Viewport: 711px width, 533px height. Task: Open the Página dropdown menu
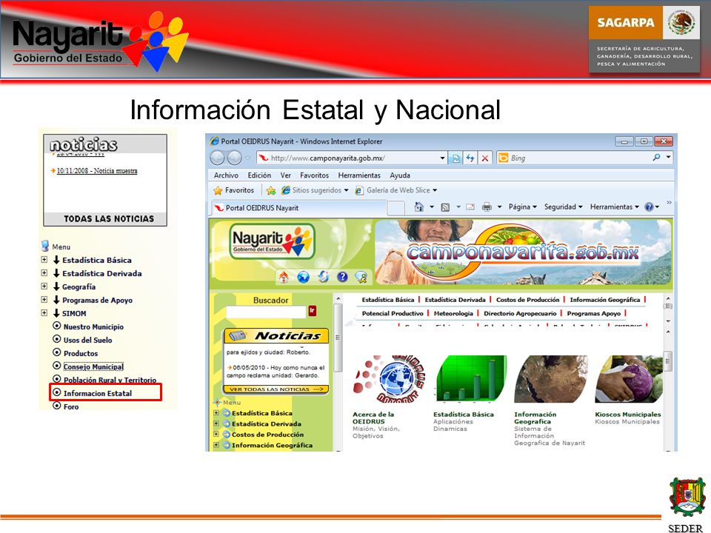(x=522, y=207)
